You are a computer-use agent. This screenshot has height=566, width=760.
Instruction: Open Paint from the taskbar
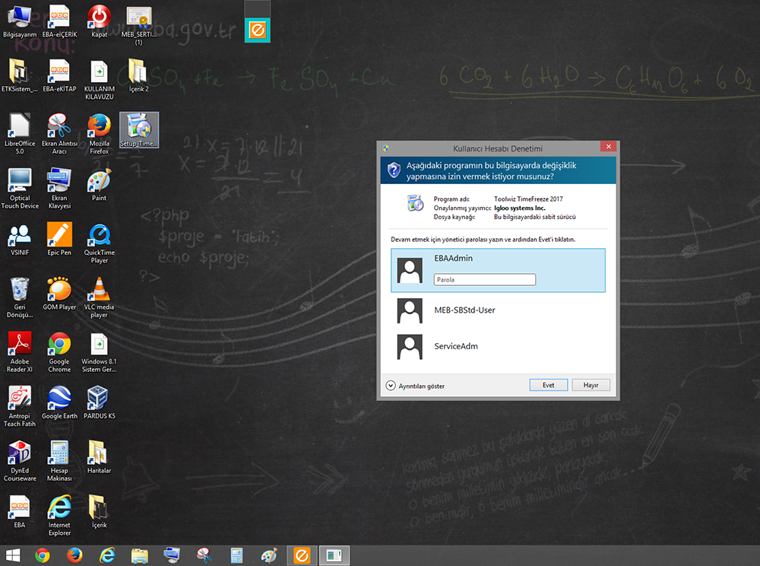(269, 555)
